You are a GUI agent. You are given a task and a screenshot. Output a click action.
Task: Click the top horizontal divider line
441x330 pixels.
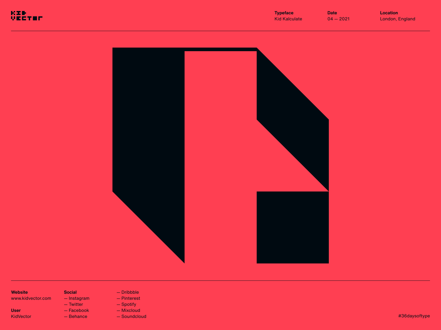(x=220, y=31)
